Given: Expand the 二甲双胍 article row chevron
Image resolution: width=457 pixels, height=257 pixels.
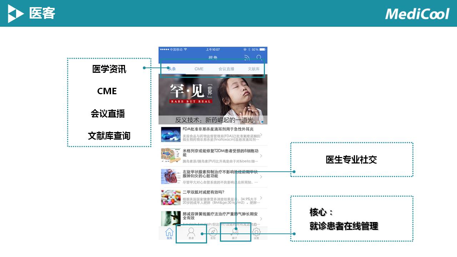Looking at the screenshot, I should [261, 198].
